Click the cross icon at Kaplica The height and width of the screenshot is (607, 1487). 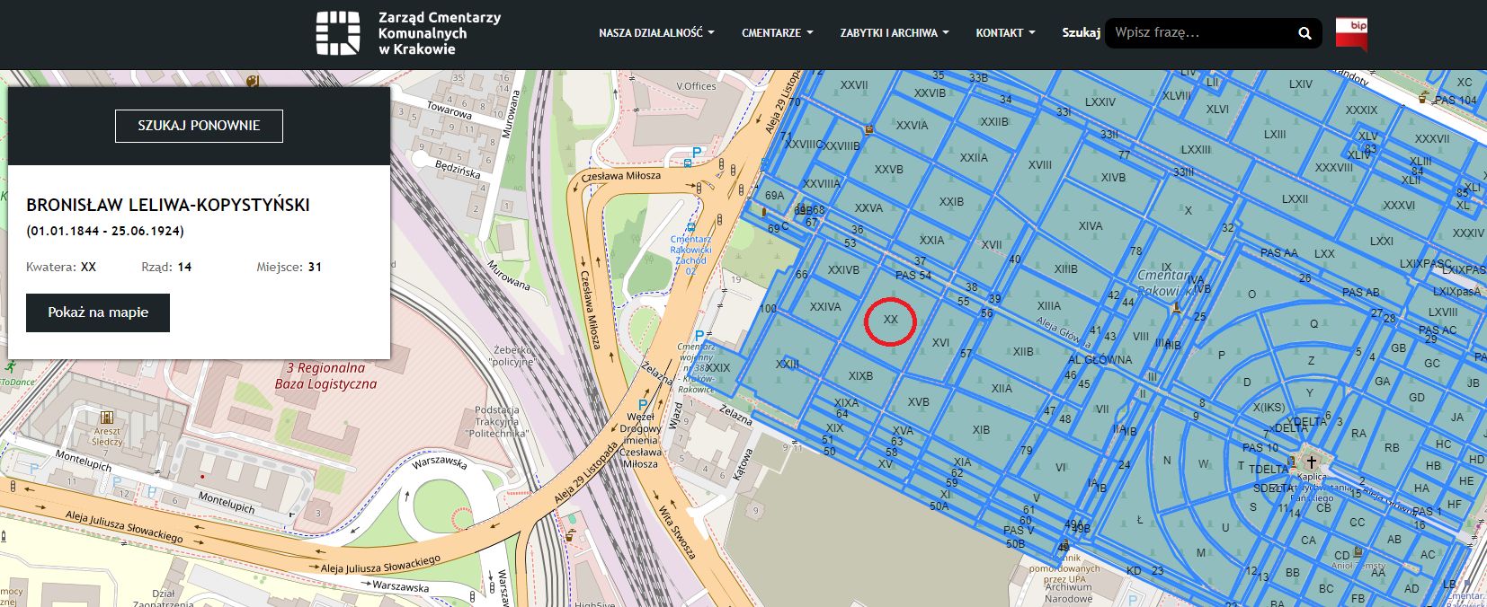pyautogui.click(x=1311, y=462)
